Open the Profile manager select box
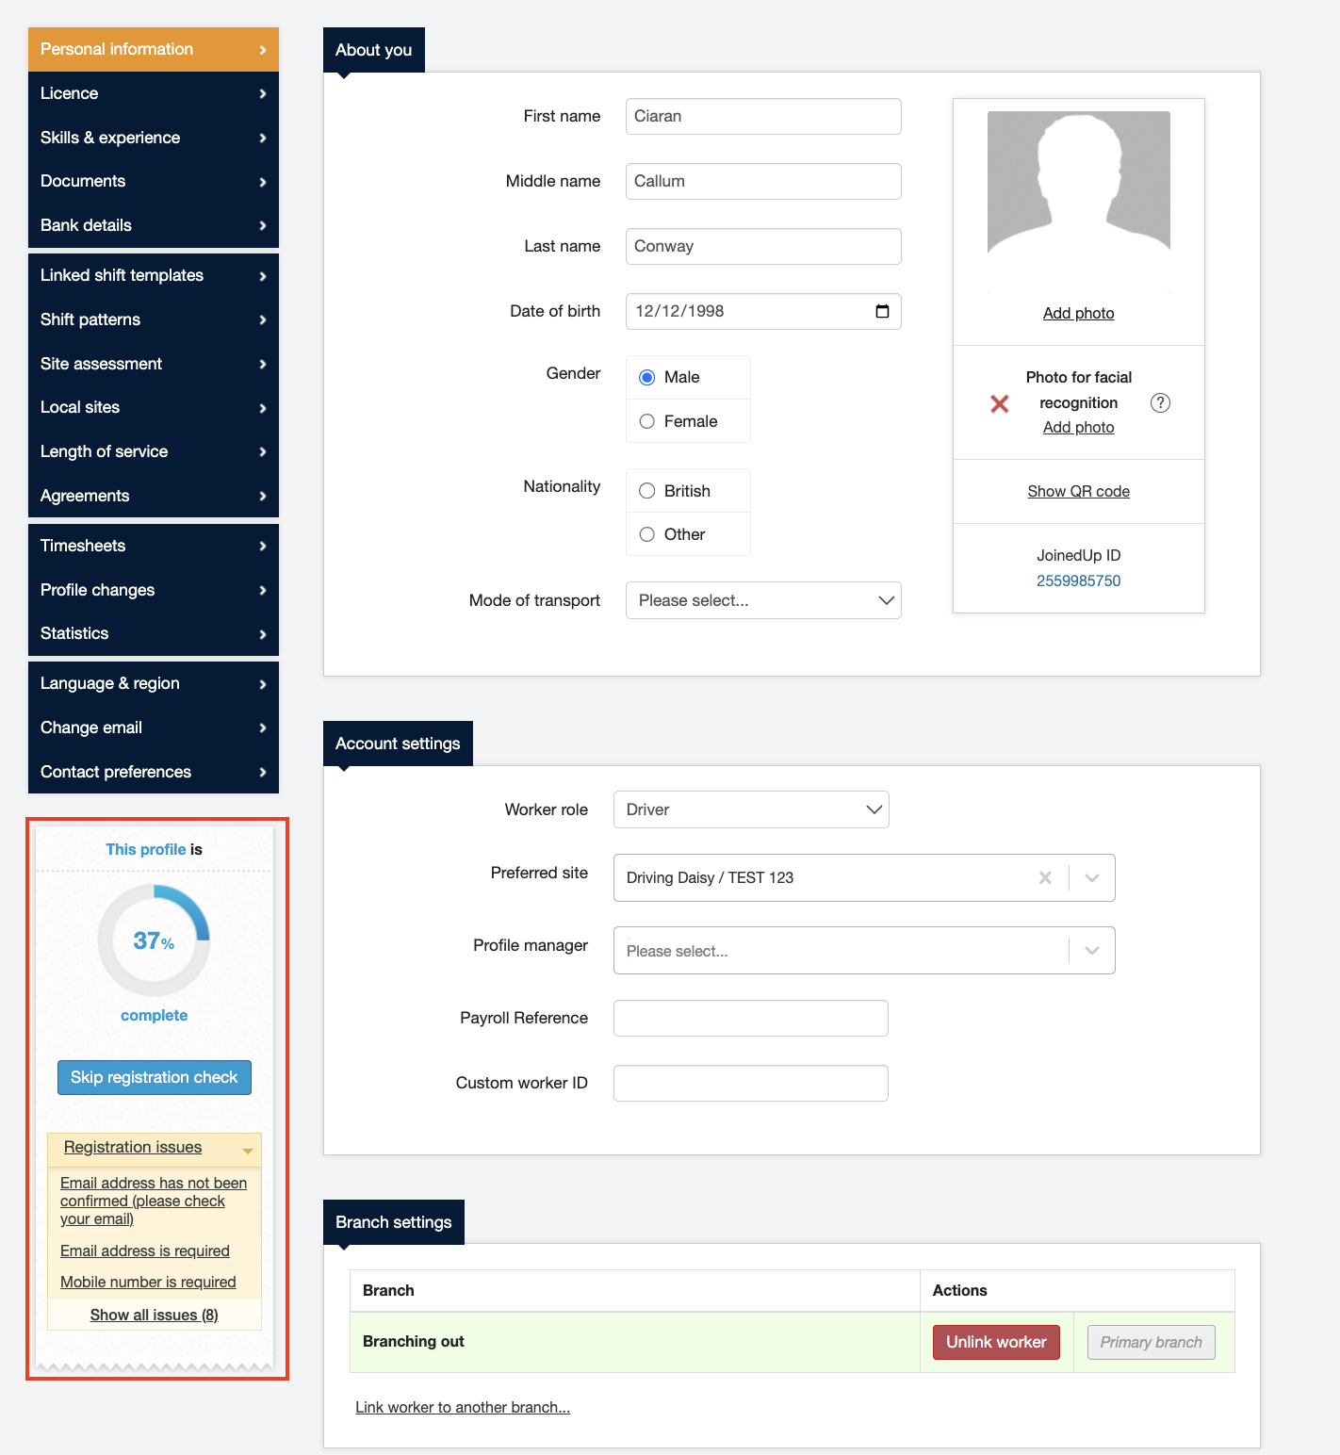Viewport: 1340px width, 1455px height. (x=863, y=951)
